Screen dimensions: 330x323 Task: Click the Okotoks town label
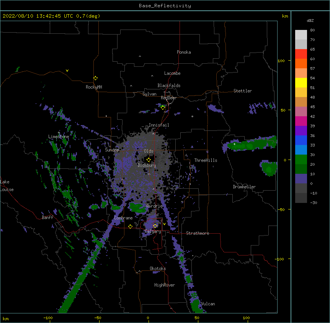[158, 269]
